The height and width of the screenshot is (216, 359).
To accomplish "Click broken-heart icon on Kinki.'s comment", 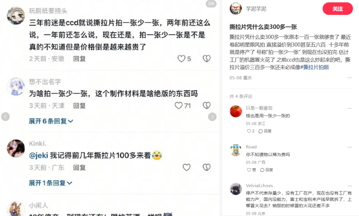I will pyautogui.click(x=206, y=167).
